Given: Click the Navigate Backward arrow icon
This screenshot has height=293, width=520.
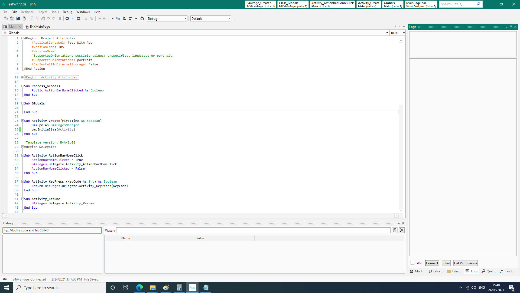Looking at the screenshot, I should (67, 18).
